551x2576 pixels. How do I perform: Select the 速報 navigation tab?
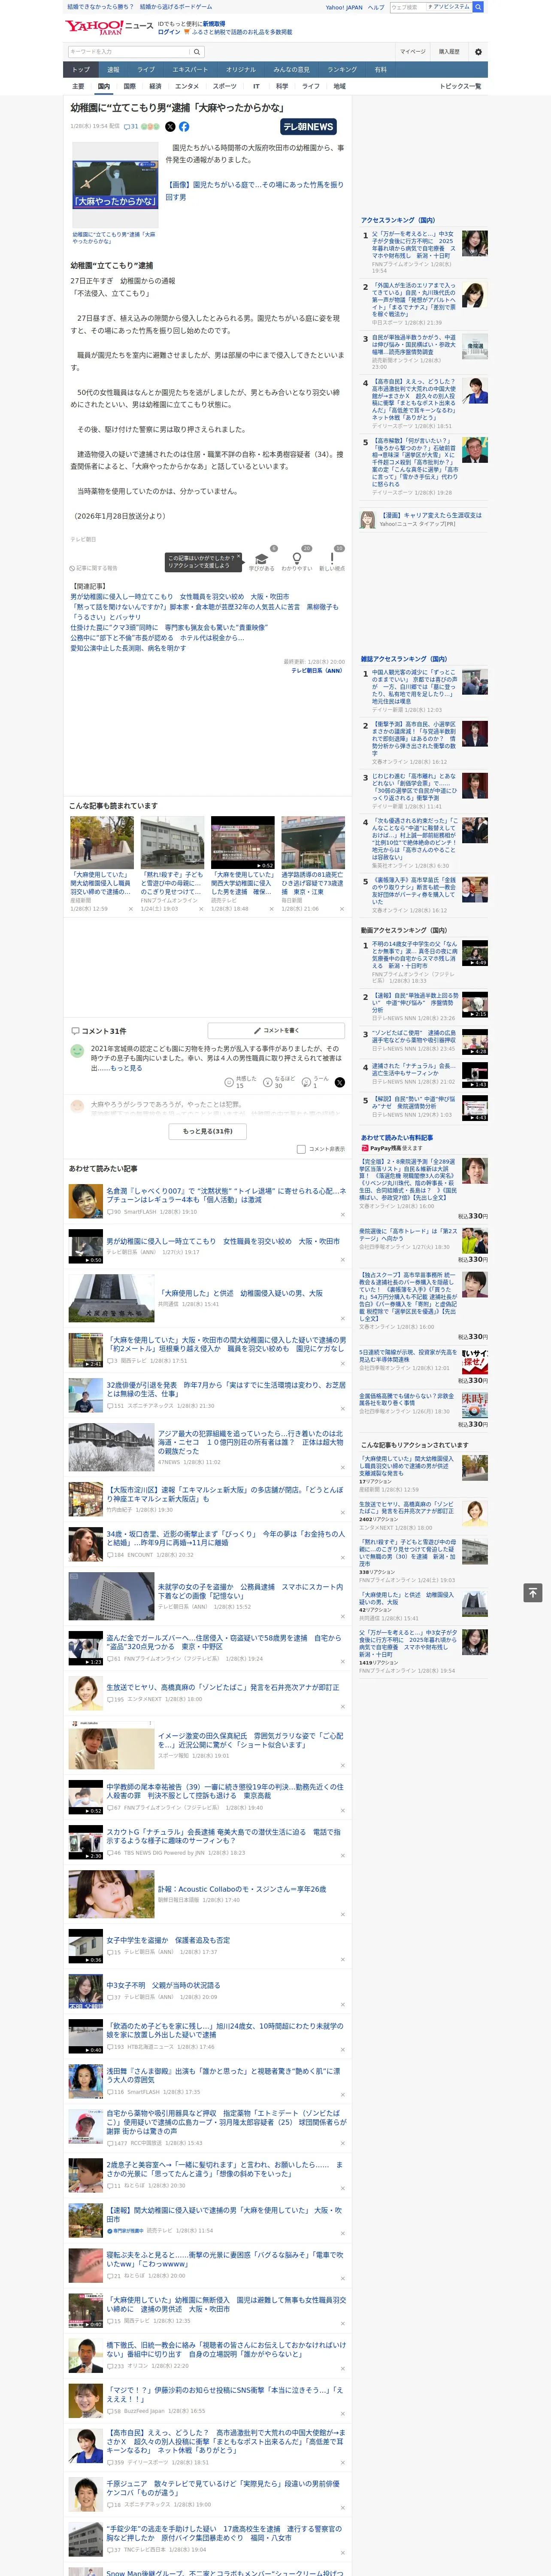[113, 70]
